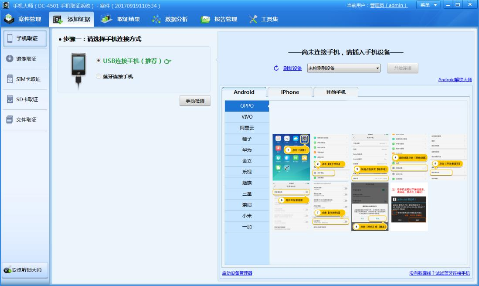Open the 案件管理 case management tab
Viewport: 479px width, 286px height.
click(23, 19)
